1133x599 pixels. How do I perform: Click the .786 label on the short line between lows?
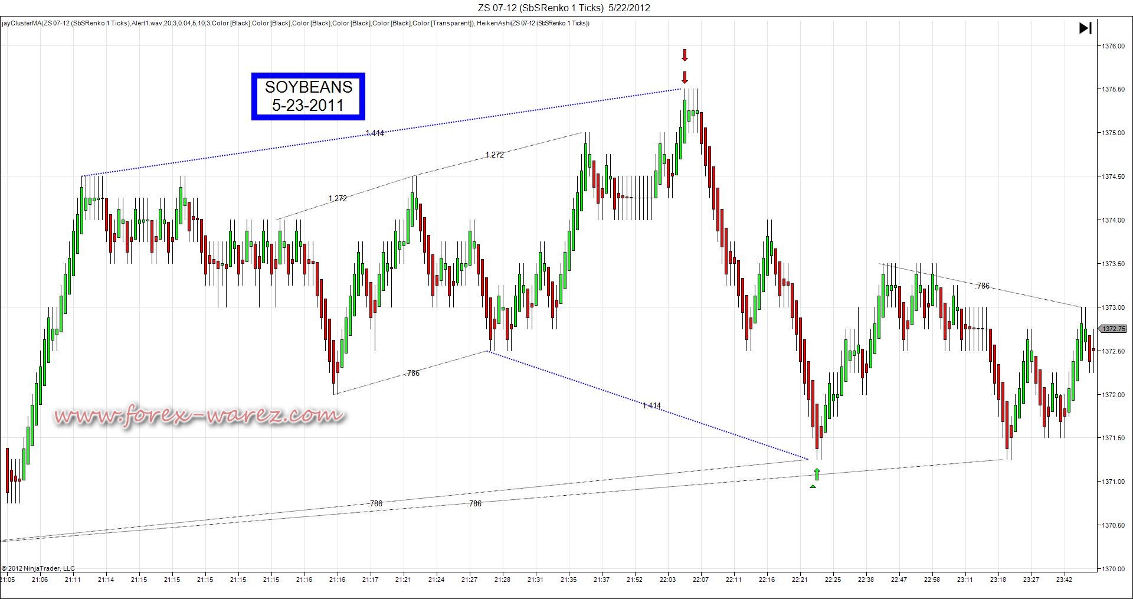(x=412, y=373)
